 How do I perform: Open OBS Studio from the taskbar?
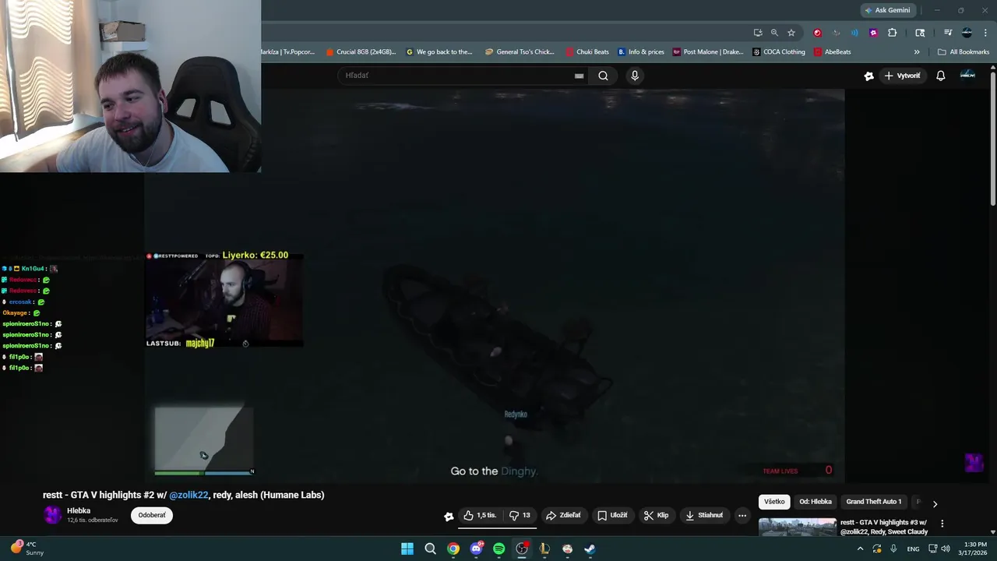(x=522, y=549)
